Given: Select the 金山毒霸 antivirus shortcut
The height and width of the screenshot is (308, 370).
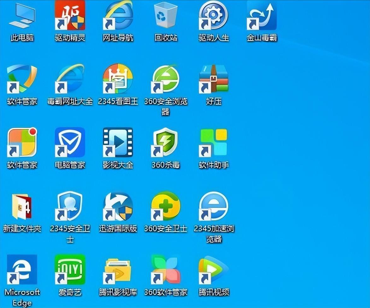Looking at the screenshot, I should 261,16.
